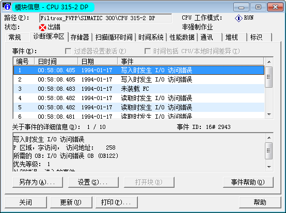Switch to the 扫描循环时间 tab
Image resolution: width=286 pixels, height=213 pixels.
(114, 37)
